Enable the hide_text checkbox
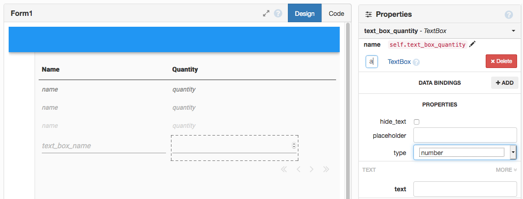 pos(417,122)
